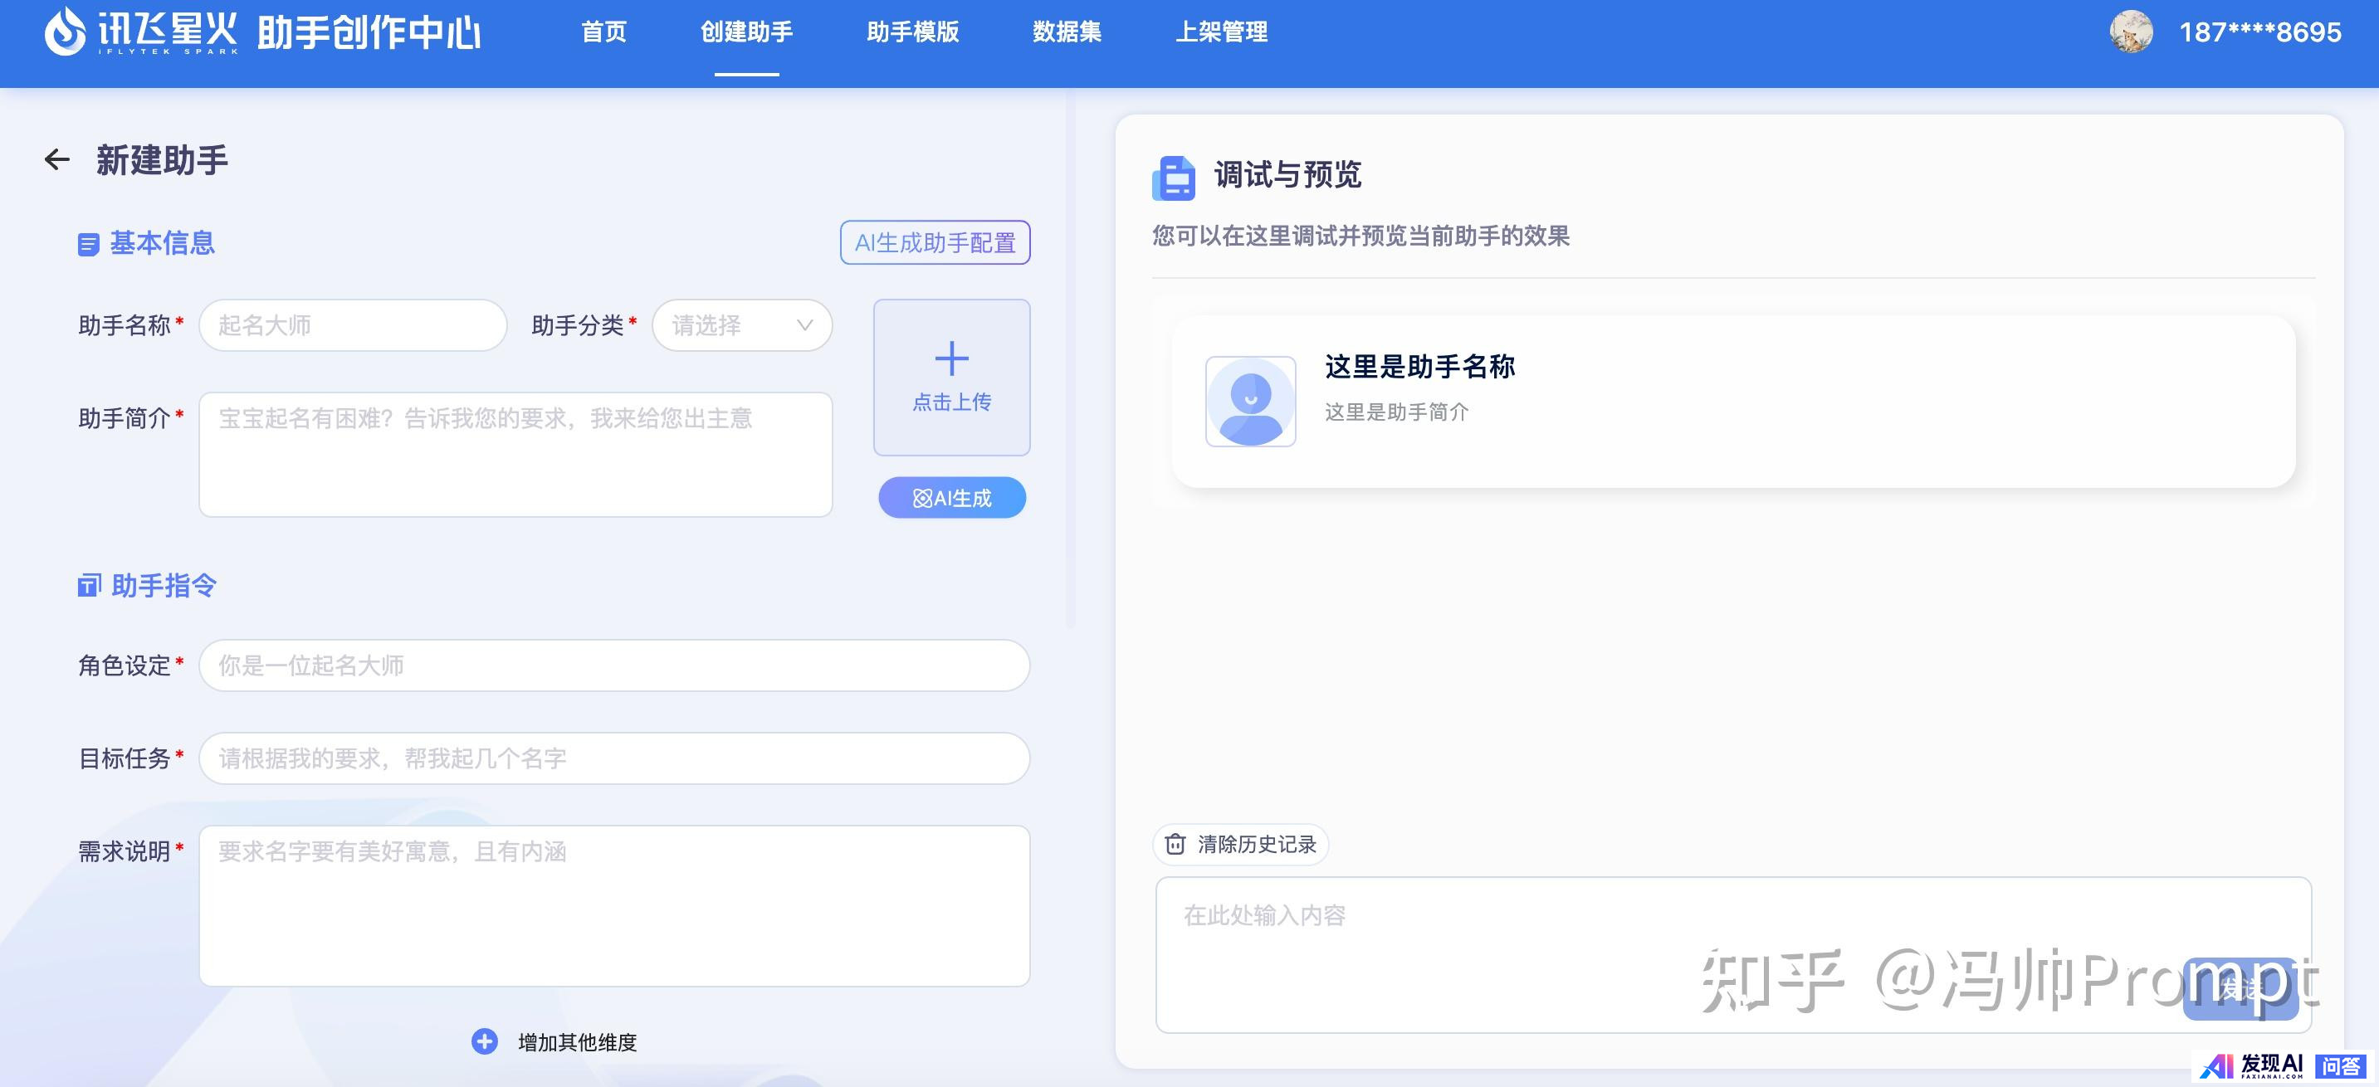Select the 创建助手 tab
This screenshot has height=1087, width=2379.
[746, 32]
